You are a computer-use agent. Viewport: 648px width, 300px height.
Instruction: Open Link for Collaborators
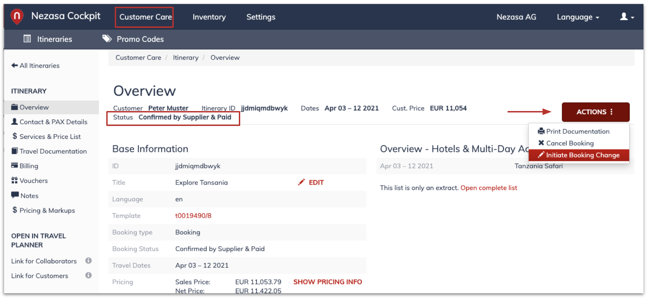(44, 261)
